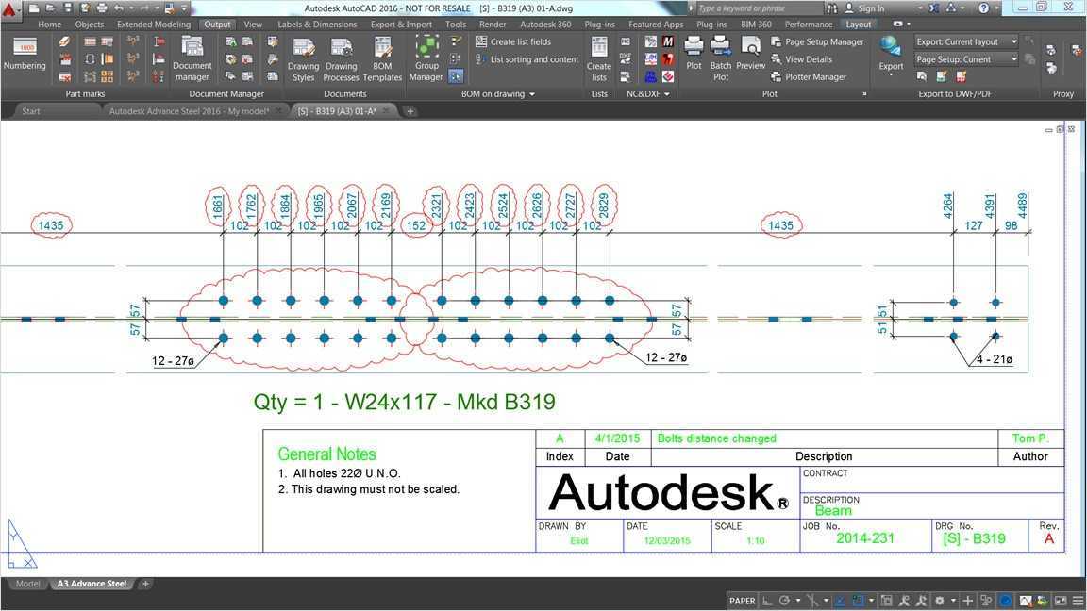The height and width of the screenshot is (611, 1087).
Task: Open workspace switching dropdown arrow
Action: click(x=953, y=601)
